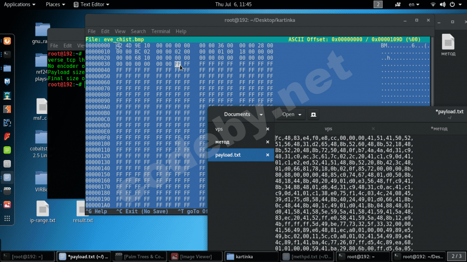The image size is (467, 262).
Task: Open the Wi-Fi network indicator
Action: [x=433, y=5]
